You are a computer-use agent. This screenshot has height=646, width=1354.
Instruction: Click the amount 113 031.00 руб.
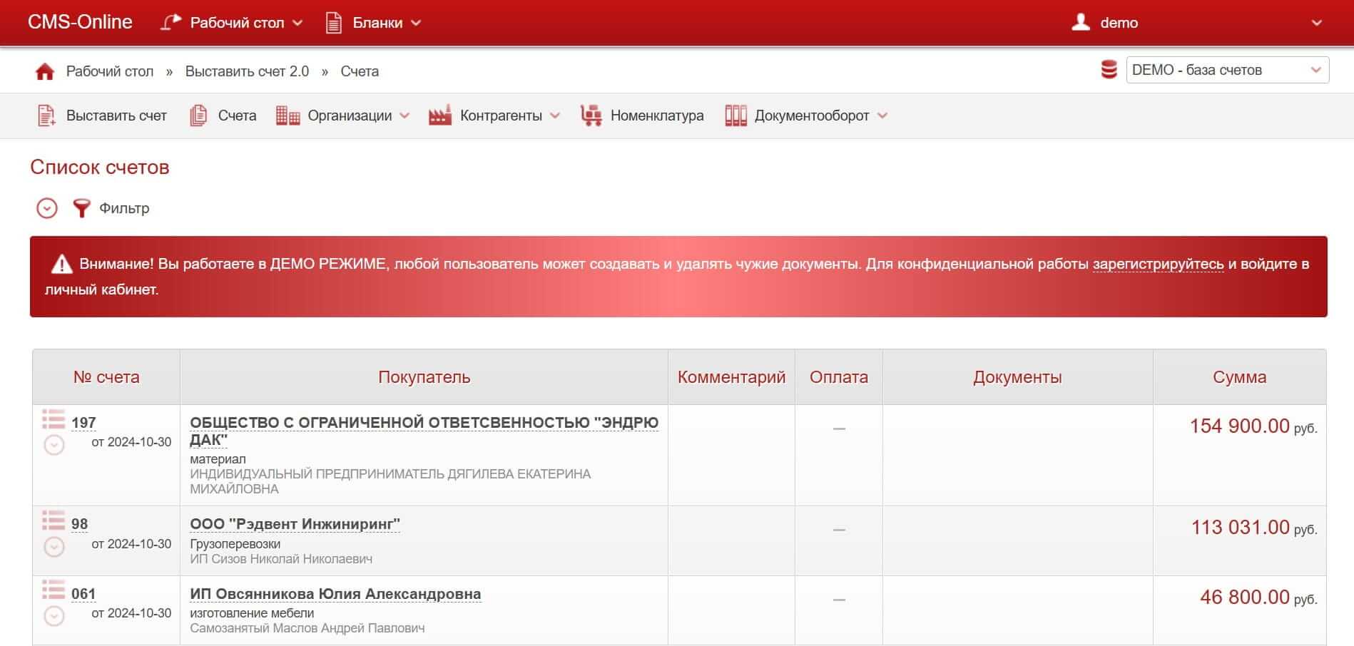pyautogui.click(x=1254, y=528)
